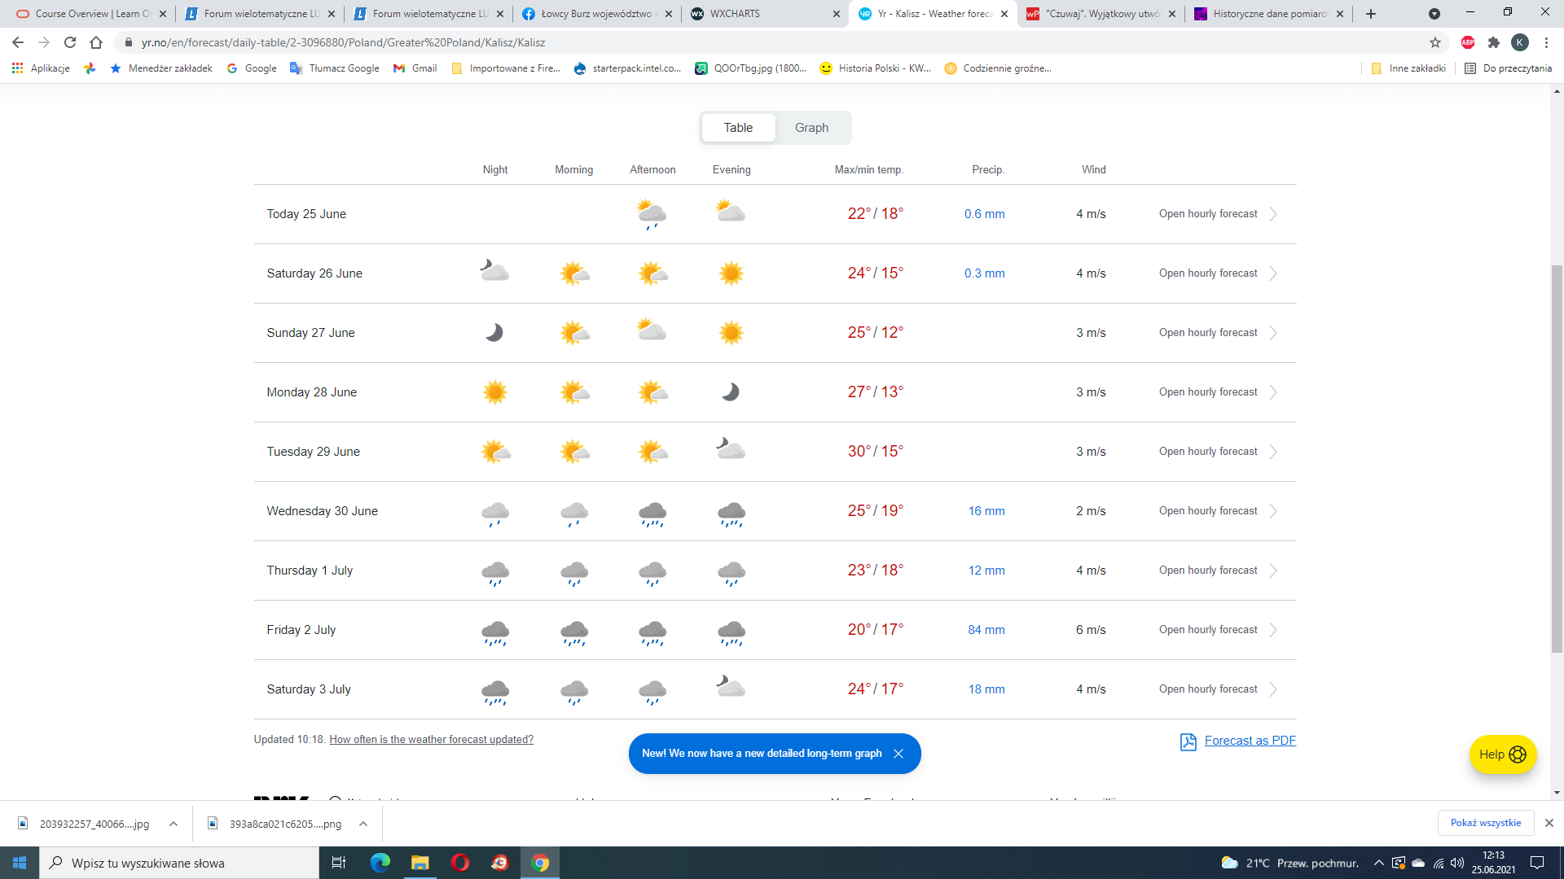This screenshot has height=879, width=1564.
Task: Switch to Historyczne dane pomiarowe tab
Action: 1267,14
